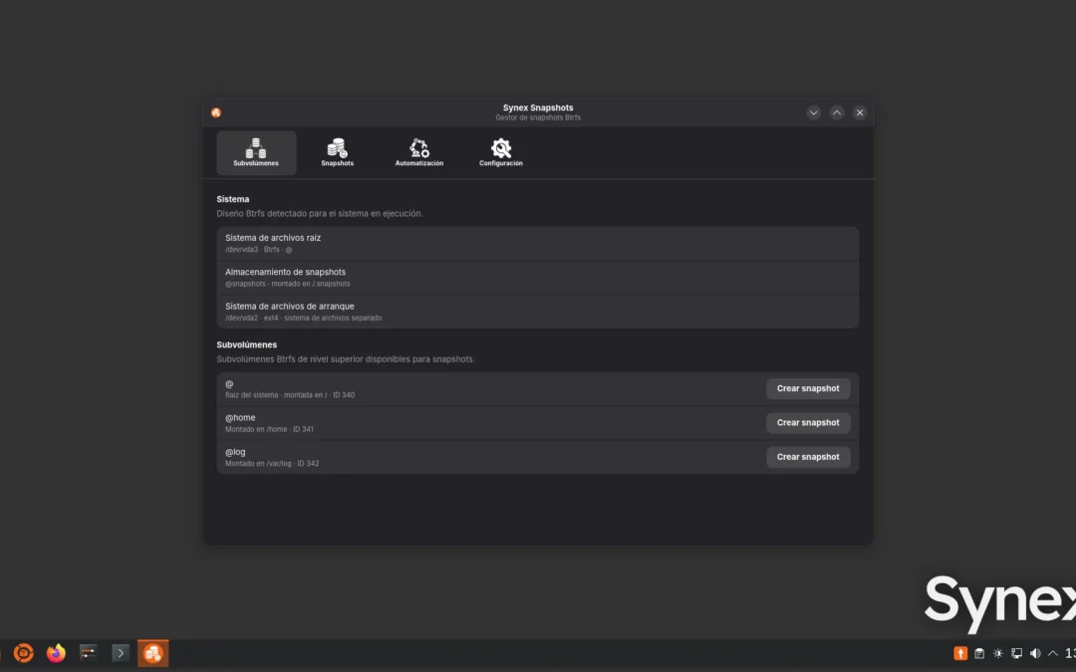The height and width of the screenshot is (672, 1076).
Task: Click the Synex Snapshots app icon in title bar
Action: (216, 112)
